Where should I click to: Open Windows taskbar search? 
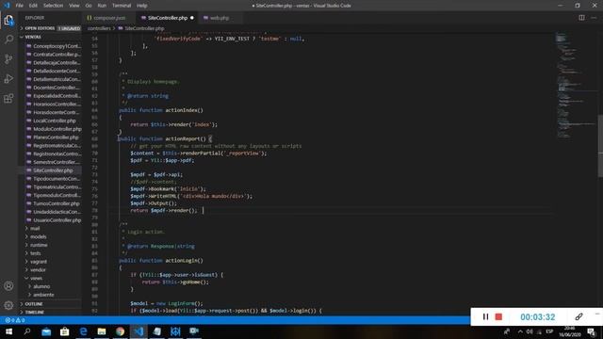[x=27, y=331]
